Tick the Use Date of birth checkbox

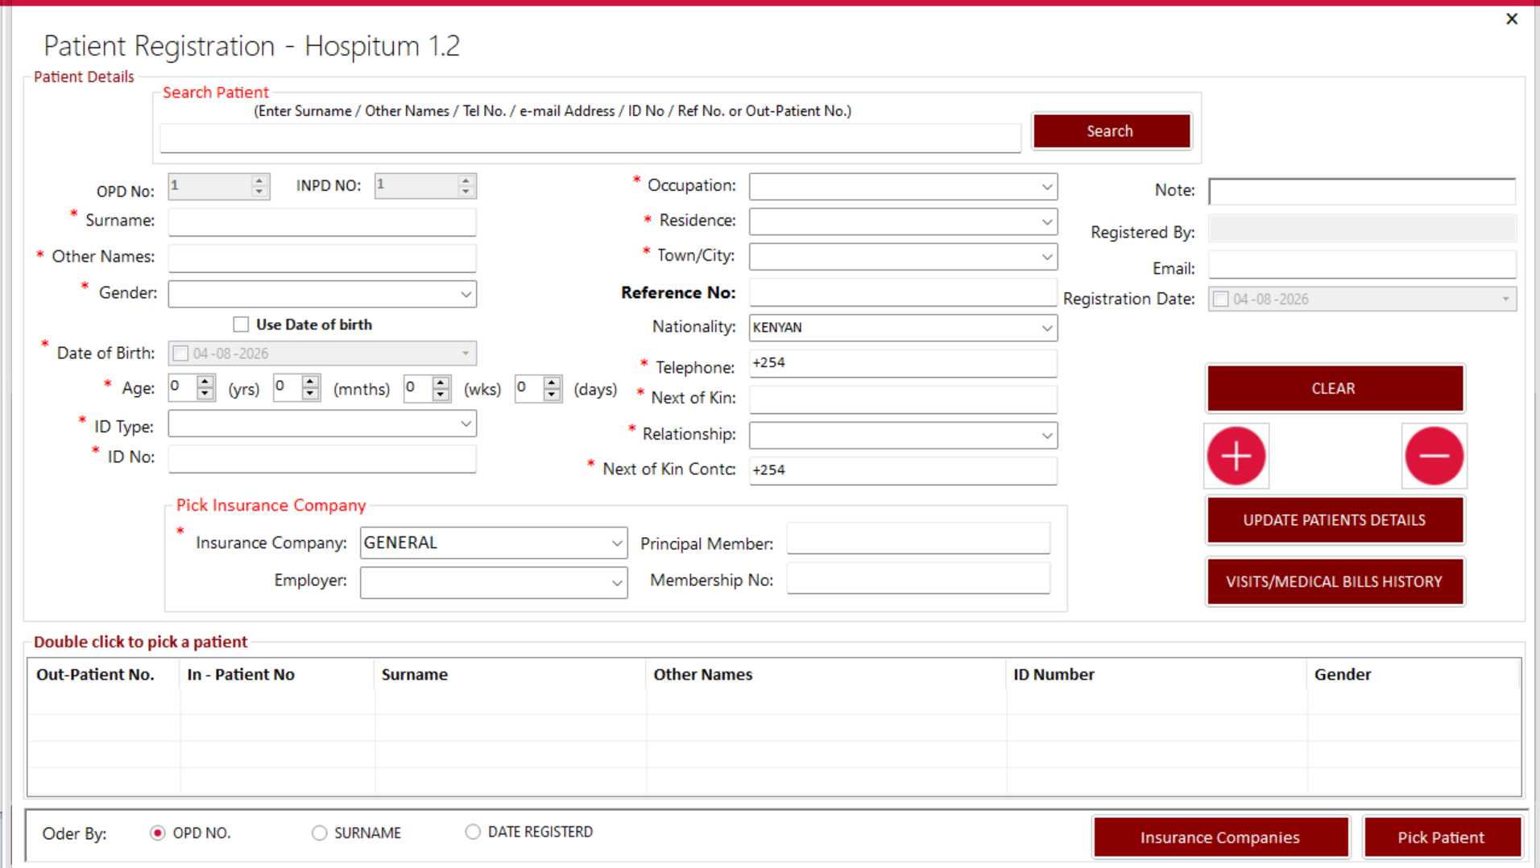(241, 324)
